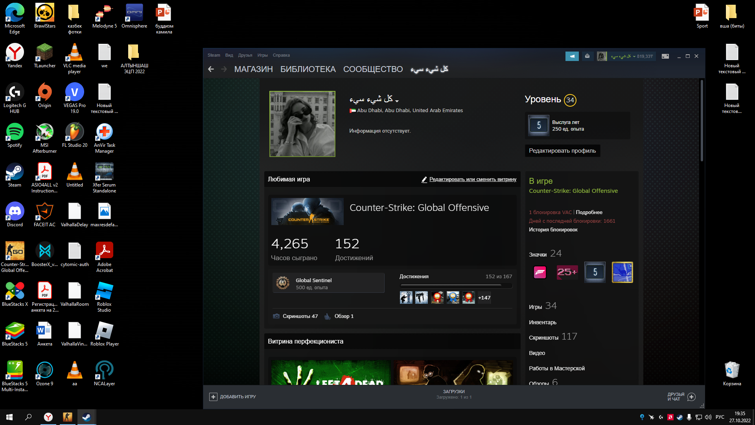
Task: Expand the profile name history arrow
Action: tap(397, 101)
